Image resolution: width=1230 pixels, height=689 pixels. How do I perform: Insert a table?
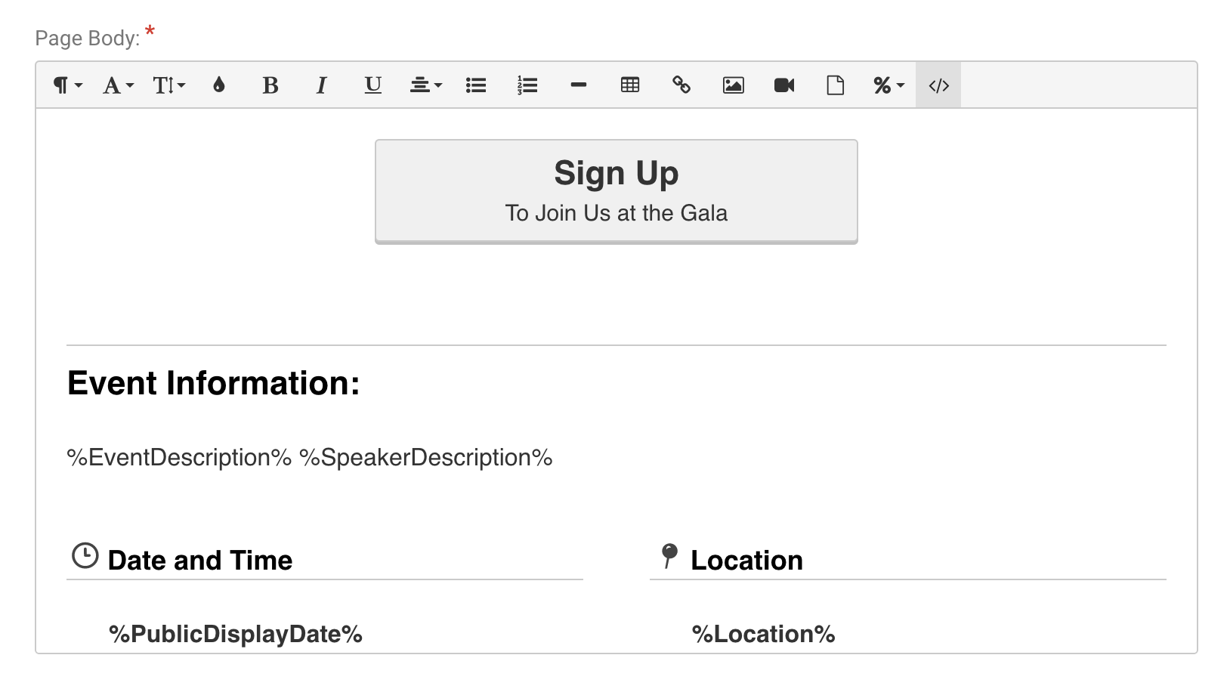[630, 85]
